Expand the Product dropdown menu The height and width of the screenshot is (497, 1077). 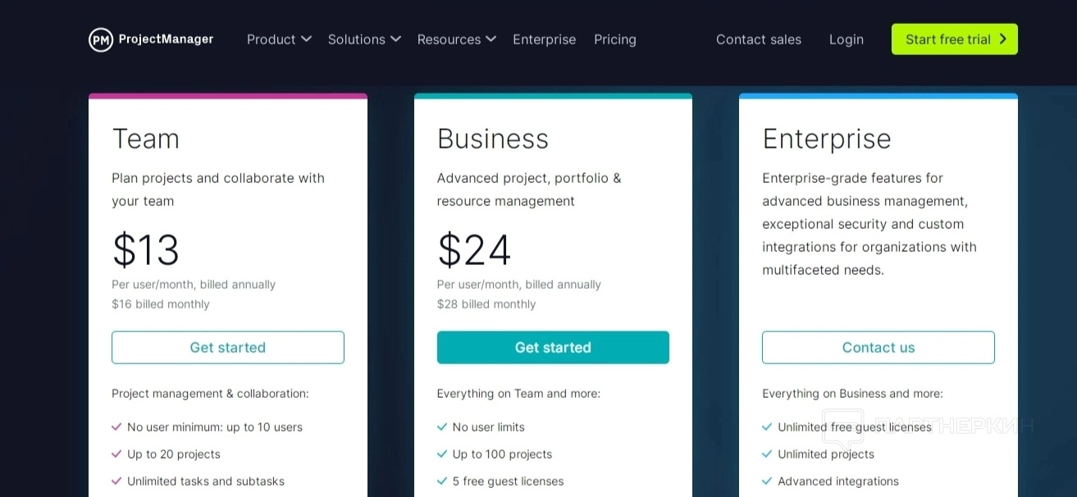click(x=279, y=39)
